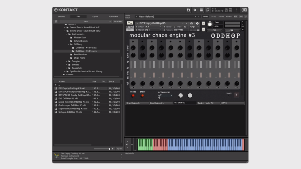Viewport: 301px width, 169px height.
Task: Click the workspace layout icon in header
Action: 201,10
